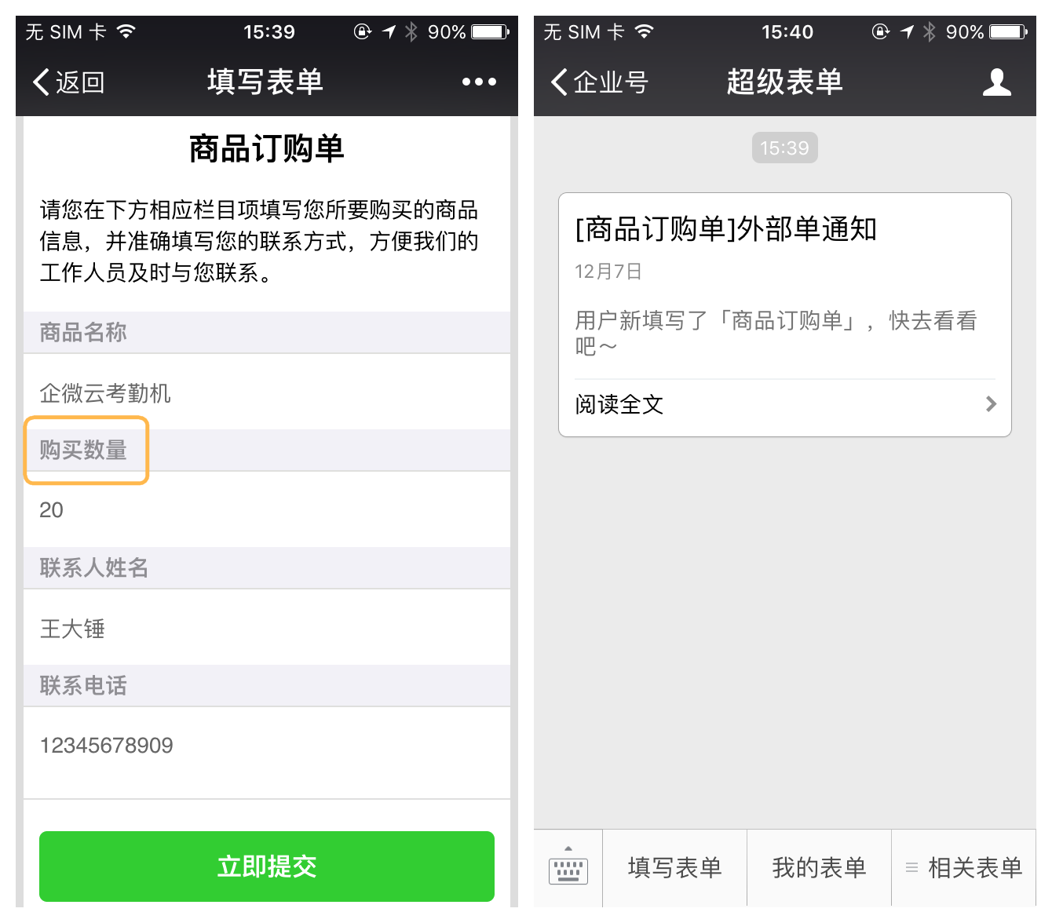Open the three-dot more options menu
1052x923 pixels.
[479, 82]
